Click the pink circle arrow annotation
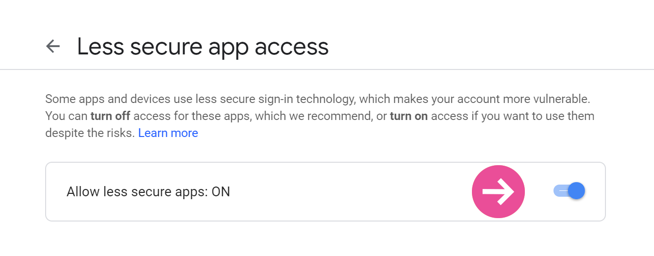The height and width of the screenshot is (256, 654). pos(498,191)
